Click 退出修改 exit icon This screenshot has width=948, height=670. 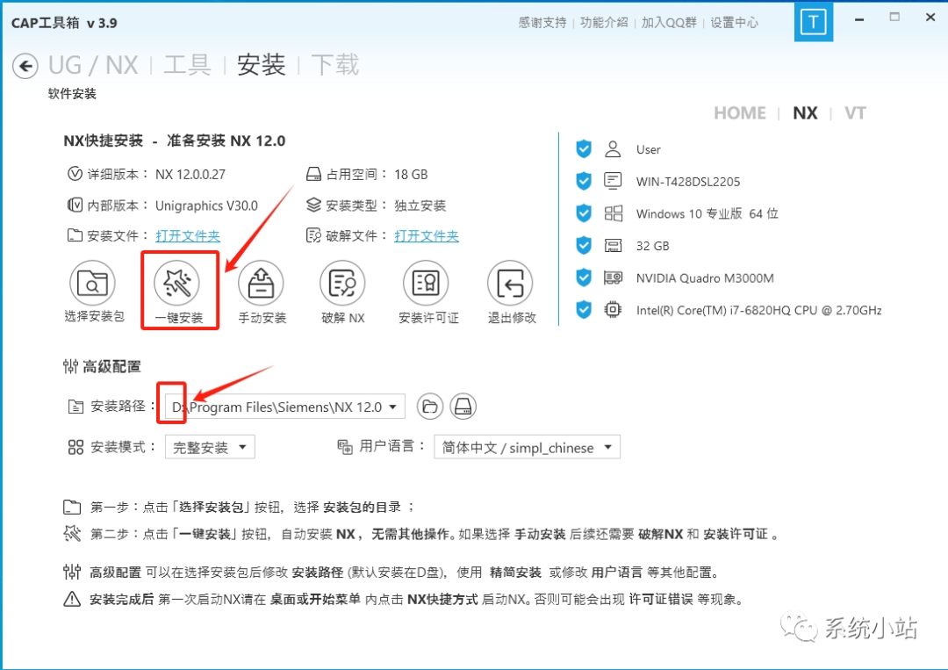pyautogui.click(x=510, y=283)
